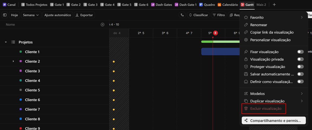Toggle the Visualização privada switch

pyautogui.click(x=300, y=59)
